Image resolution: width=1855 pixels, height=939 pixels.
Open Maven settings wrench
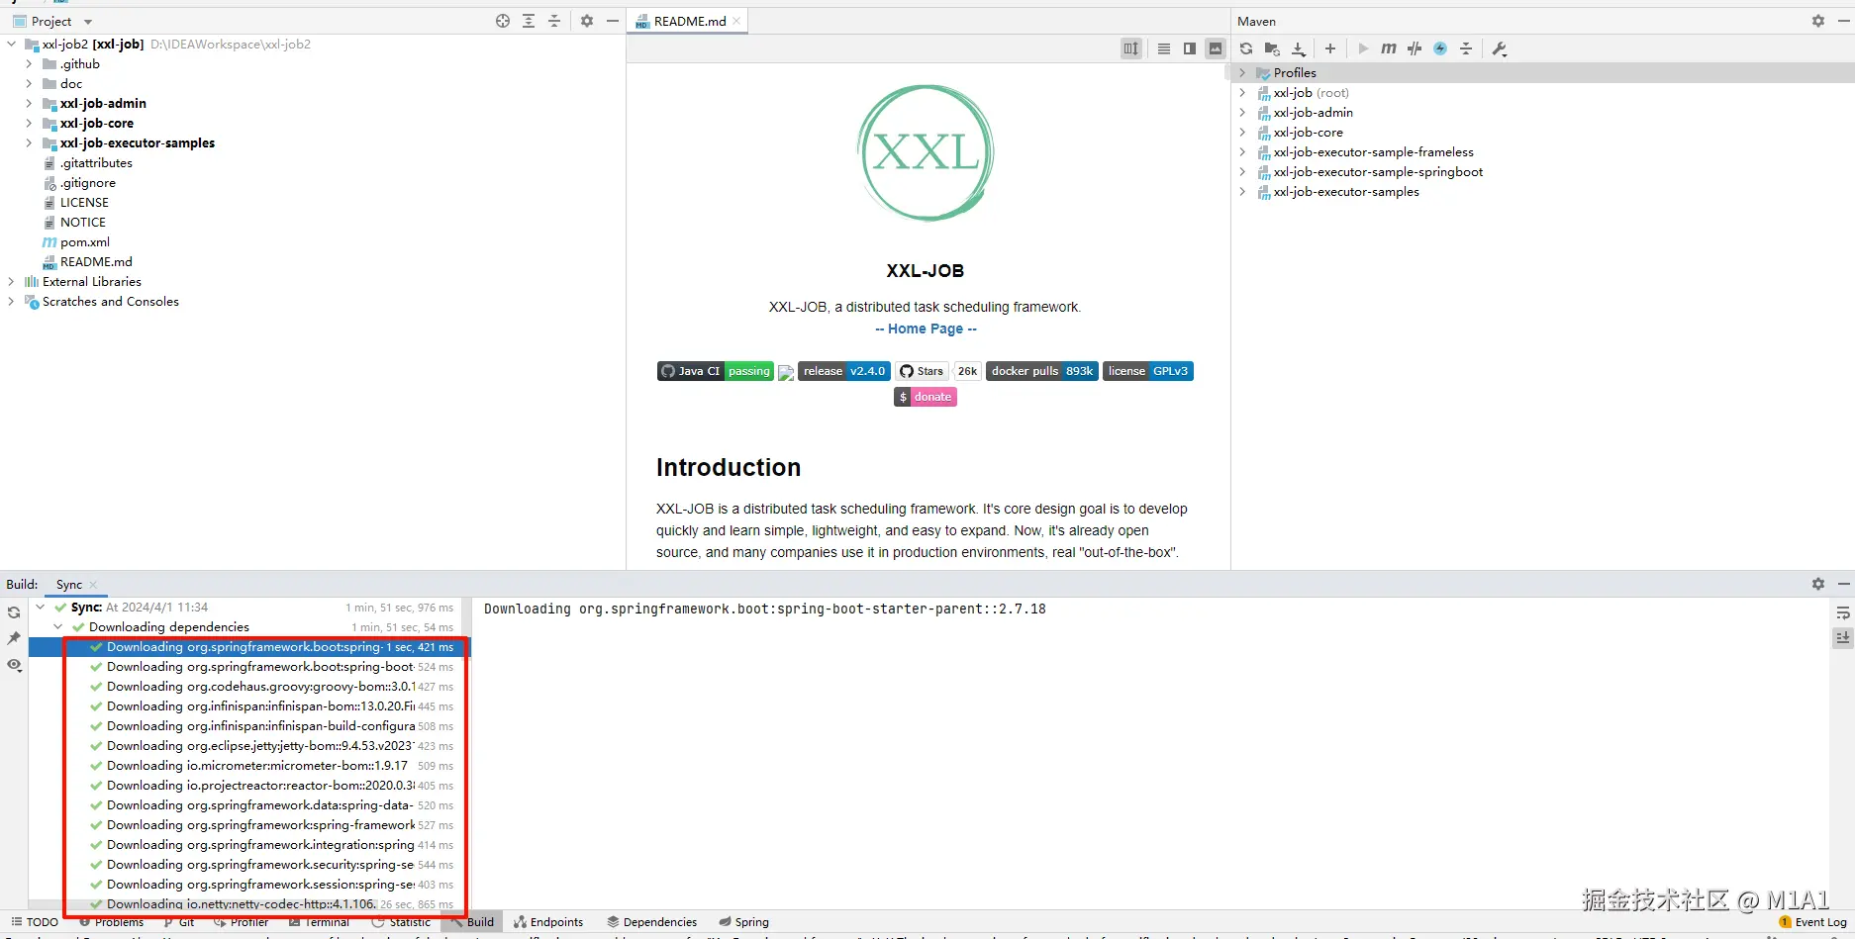point(1500,48)
